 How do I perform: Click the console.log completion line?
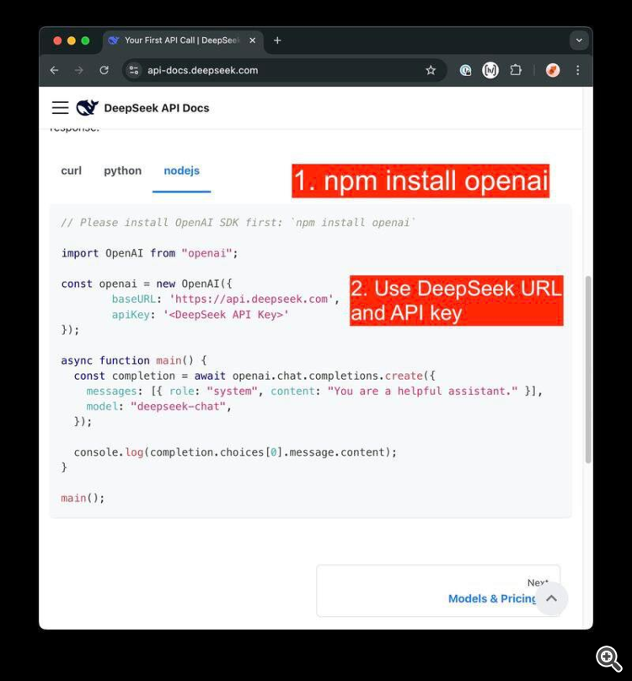click(x=235, y=452)
